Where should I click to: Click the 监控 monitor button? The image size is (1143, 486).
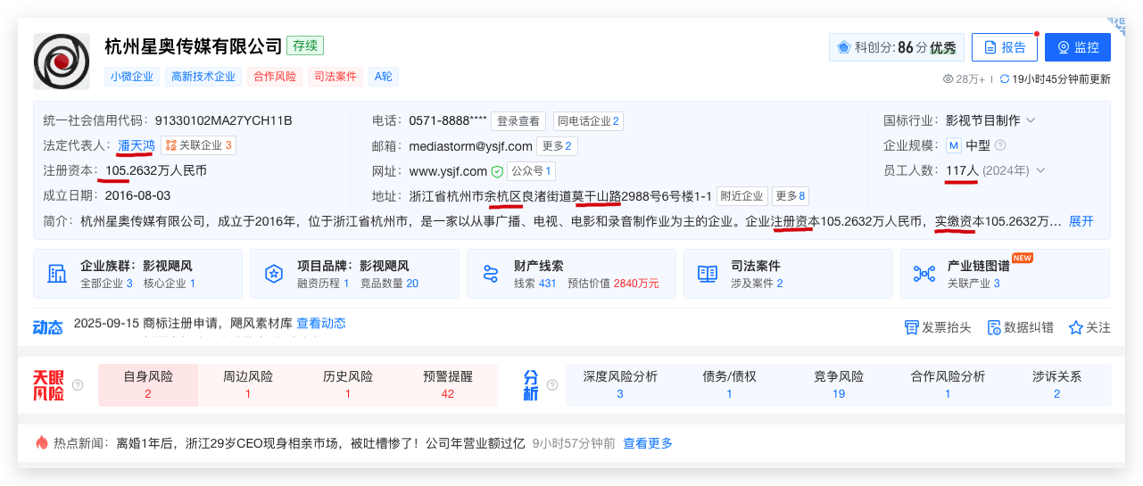1078,47
